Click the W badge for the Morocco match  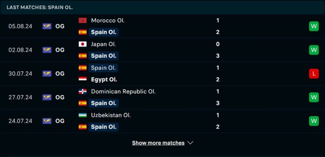tap(314, 26)
